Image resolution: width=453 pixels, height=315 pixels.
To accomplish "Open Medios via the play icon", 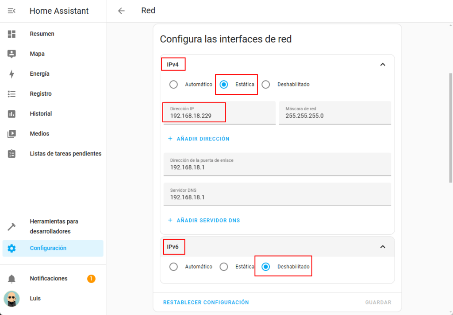I will pyautogui.click(x=12, y=134).
